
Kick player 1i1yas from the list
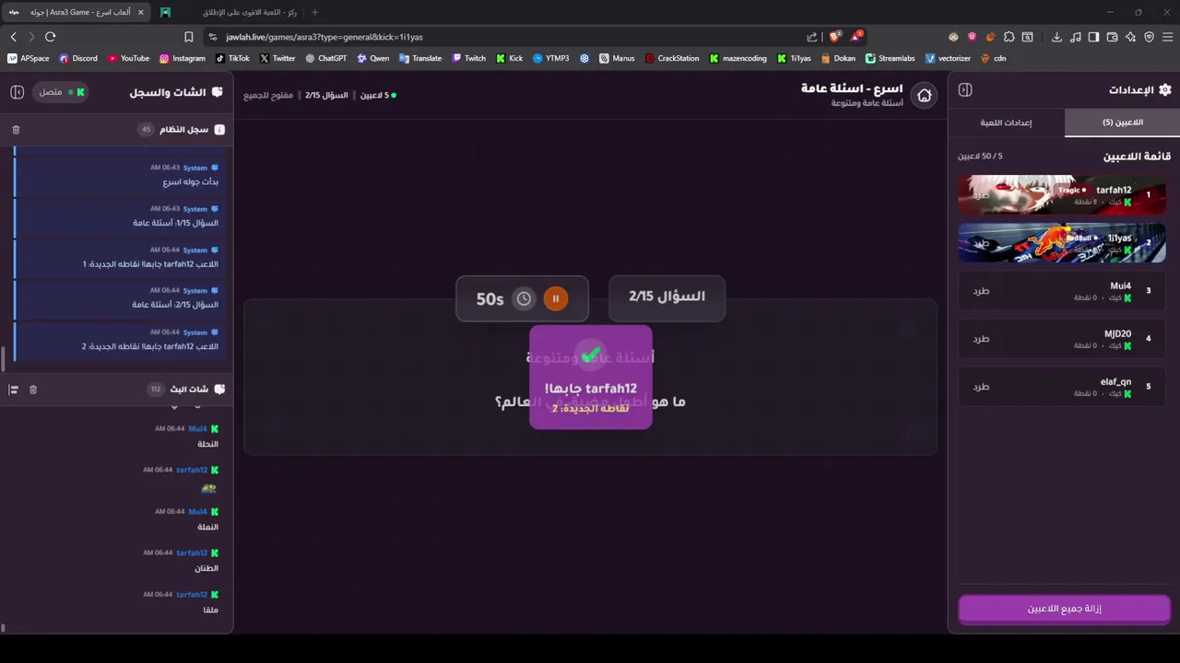[981, 243]
